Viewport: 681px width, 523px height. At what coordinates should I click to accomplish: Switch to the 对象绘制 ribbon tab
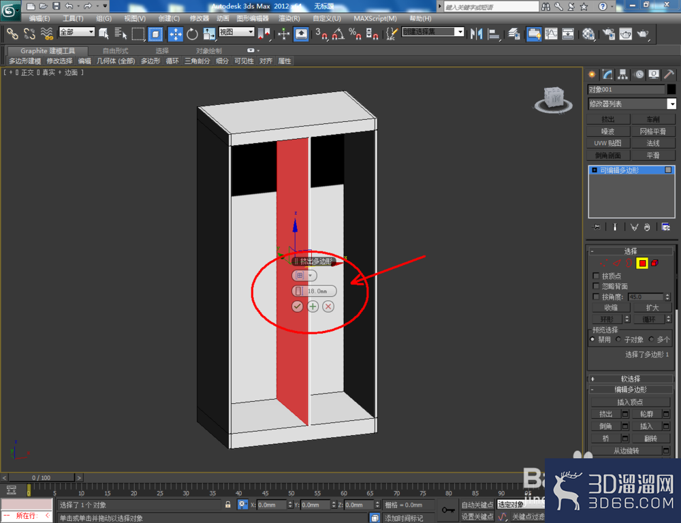208,51
